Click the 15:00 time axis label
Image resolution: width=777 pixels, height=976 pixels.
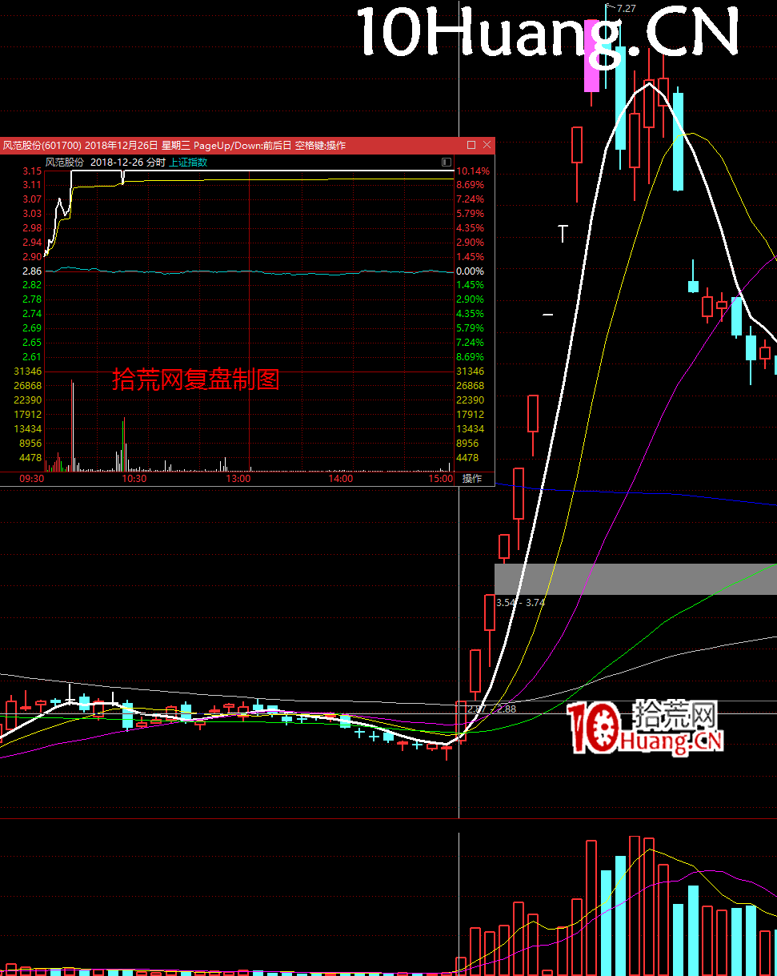coord(441,478)
